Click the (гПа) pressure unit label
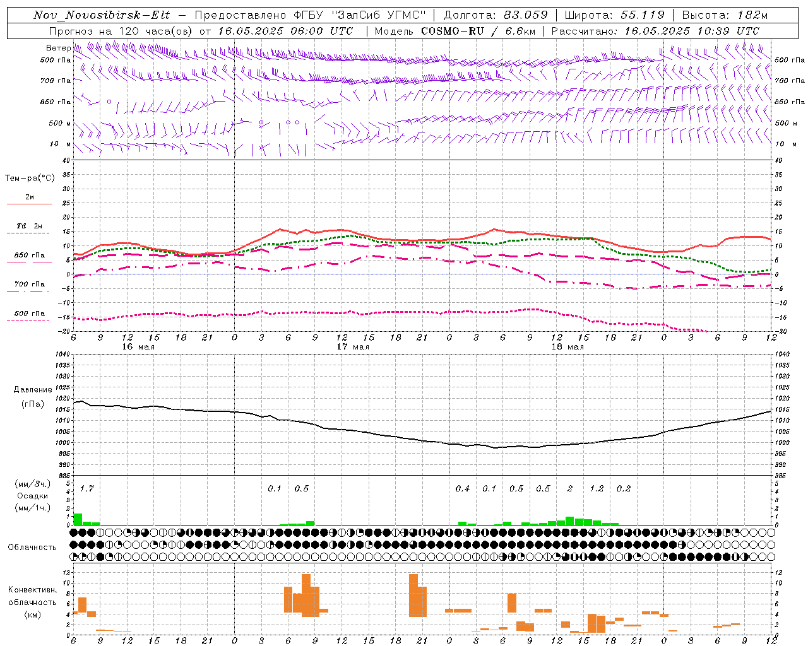808x646 pixels. tap(33, 404)
